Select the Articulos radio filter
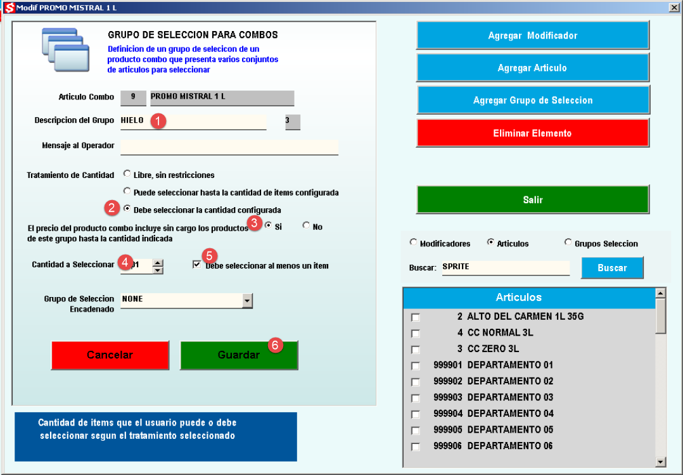The image size is (683, 475). coord(491,242)
